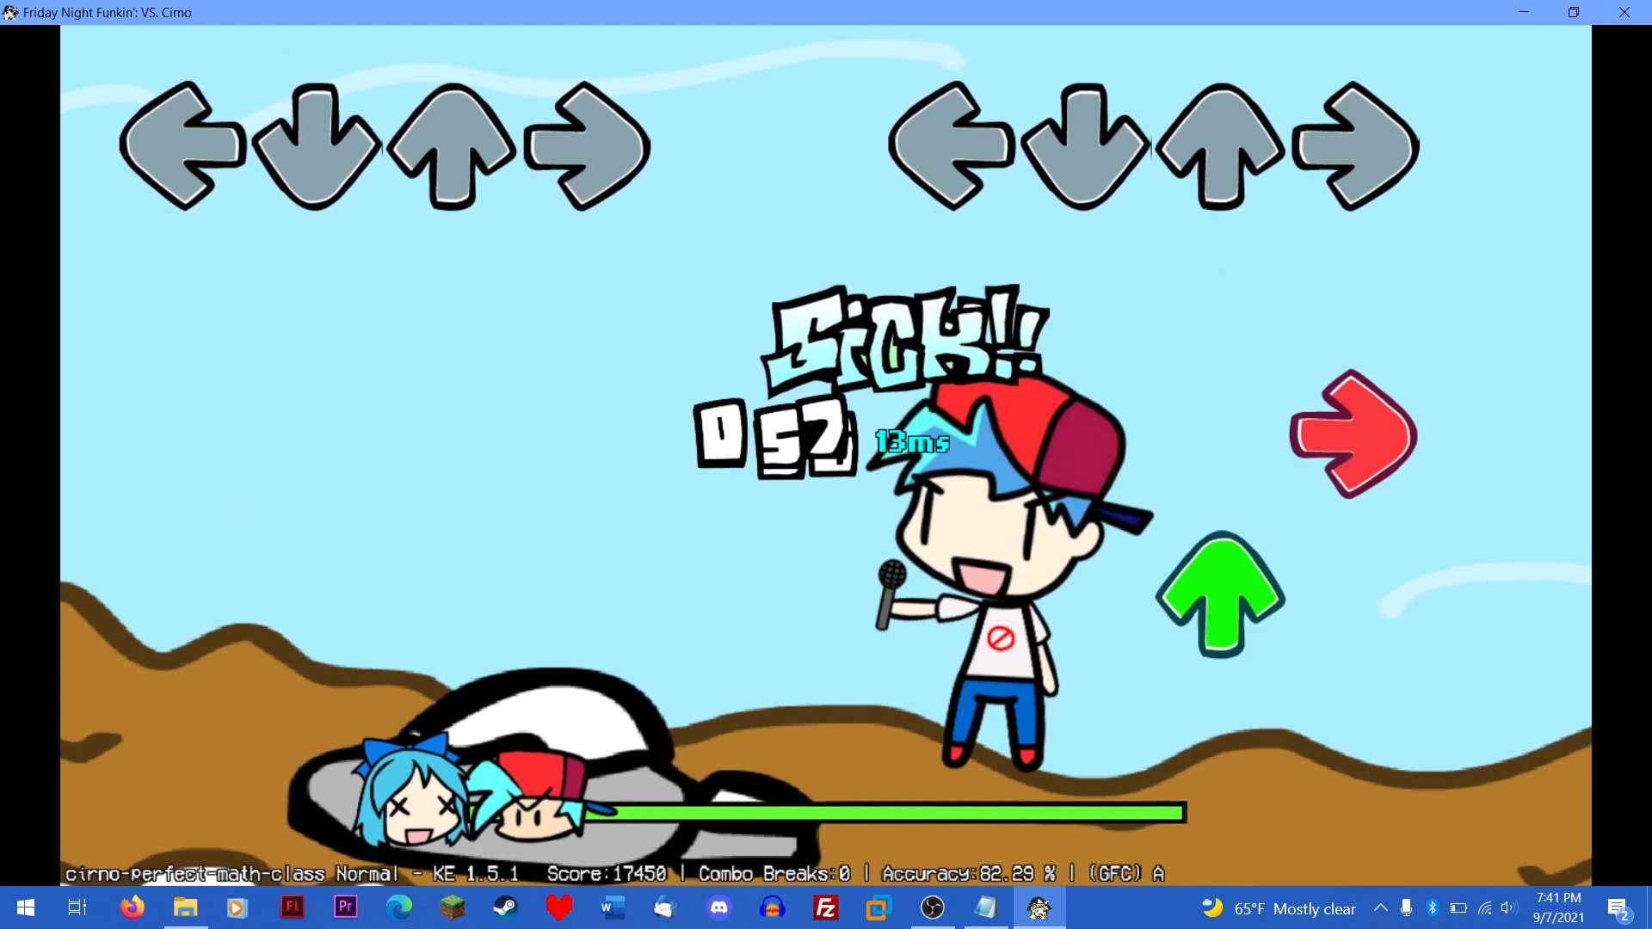This screenshot has width=1652, height=929.
Task: Open Task View from the taskbar
Action: coord(76,907)
